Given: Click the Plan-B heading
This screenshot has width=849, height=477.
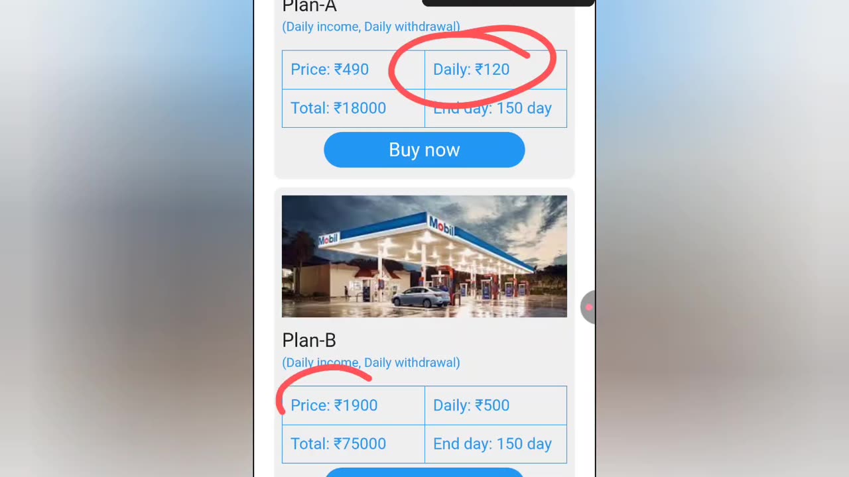Looking at the screenshot, I should (309, 341).
